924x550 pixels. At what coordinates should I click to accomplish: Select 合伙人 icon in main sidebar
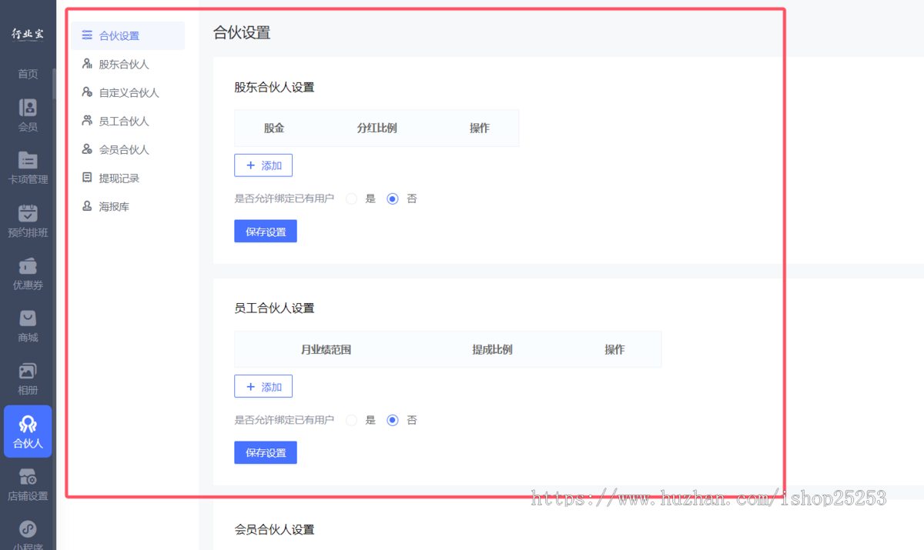pos(28,425)
